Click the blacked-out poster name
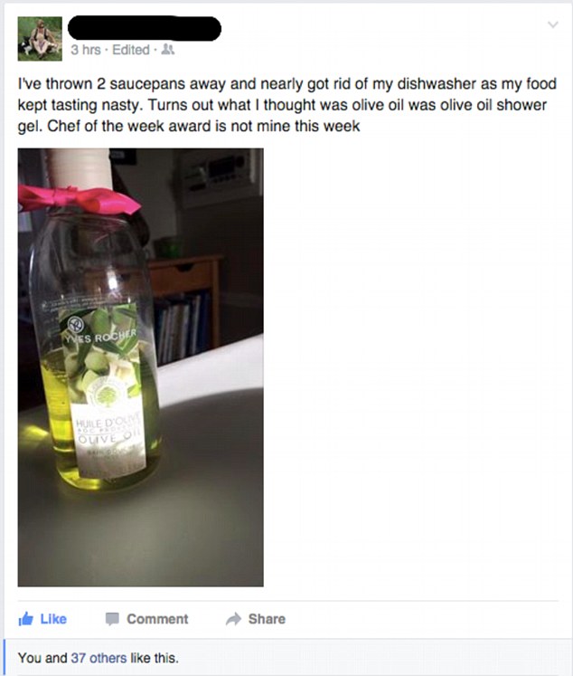Image resolution: width=573 pixels, height=676 pixels. (x=145, y=28)
